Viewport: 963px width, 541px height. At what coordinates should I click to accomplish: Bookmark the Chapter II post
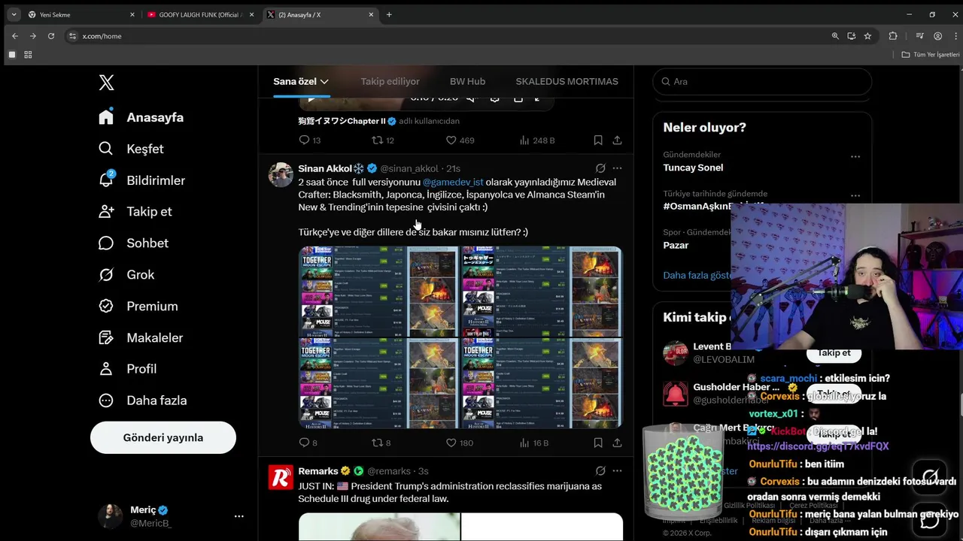tap(598, 141)
